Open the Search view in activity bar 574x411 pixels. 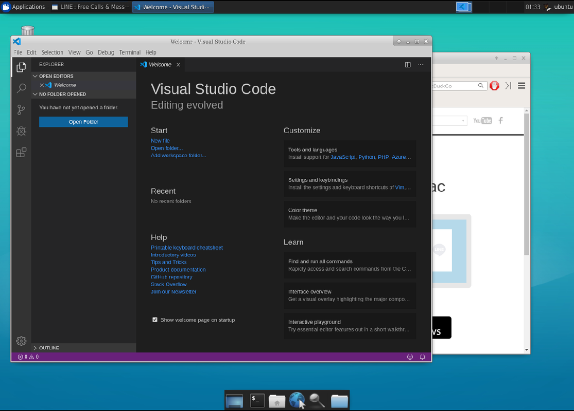point(21,88)
